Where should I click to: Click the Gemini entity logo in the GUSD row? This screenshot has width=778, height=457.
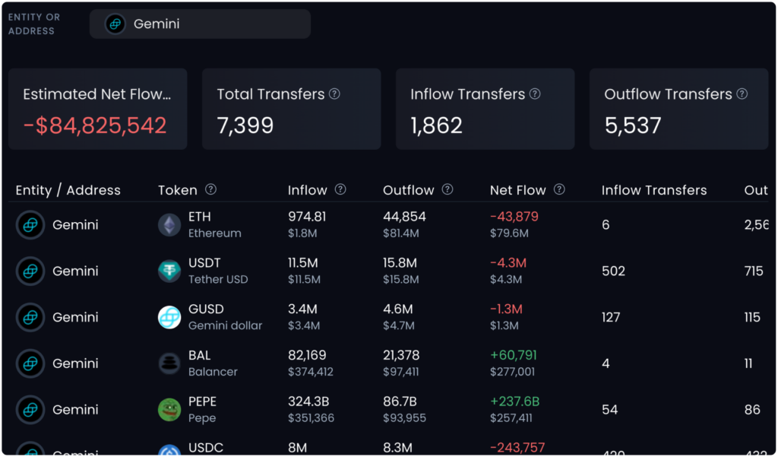pyautogui.click(x=30, y=317)
